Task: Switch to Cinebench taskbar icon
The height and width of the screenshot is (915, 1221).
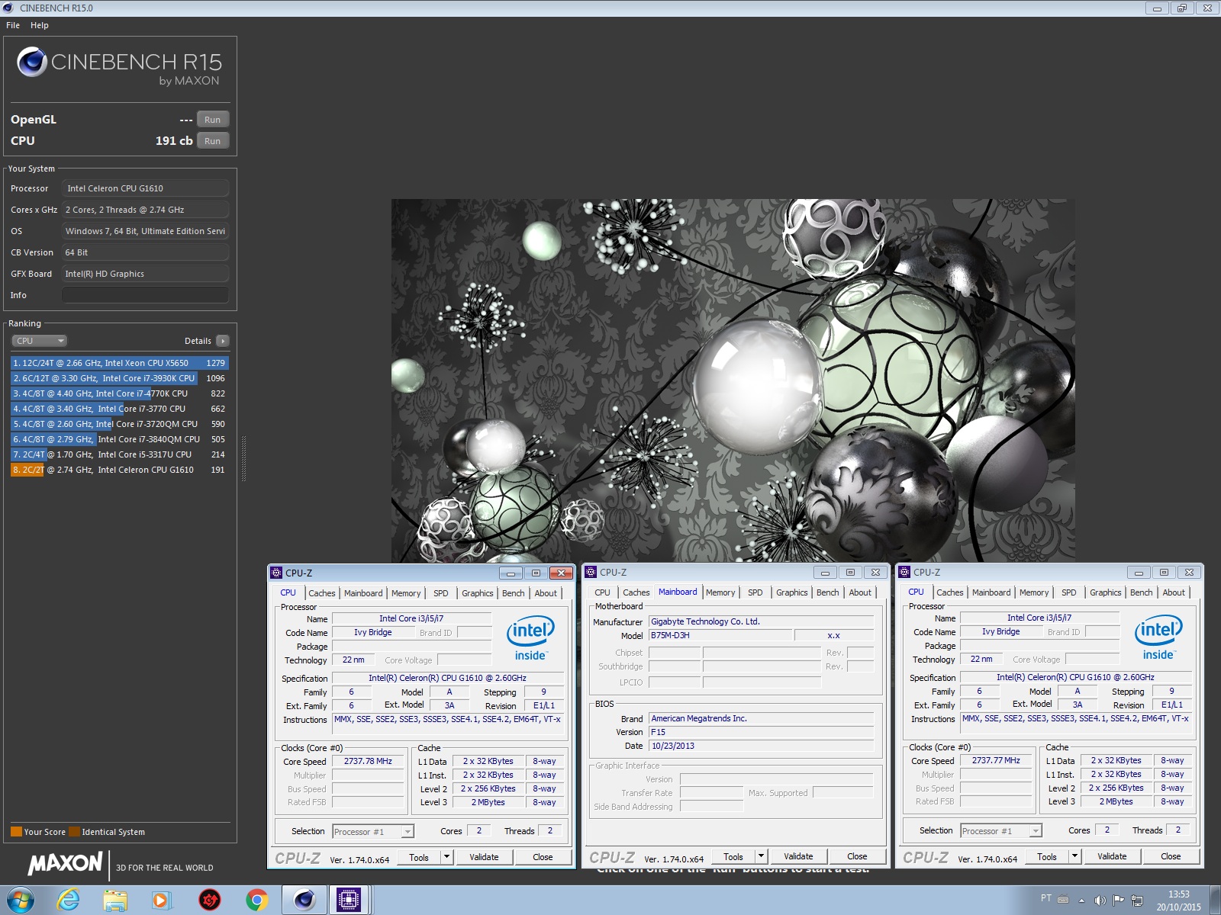Action: point(304,901)
